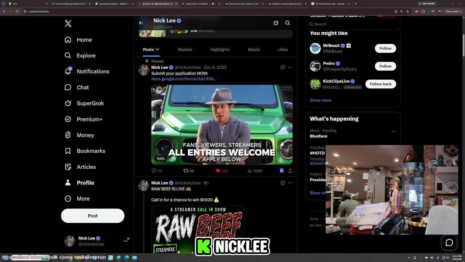The width and height of the screenshot is (465, 262).
Task: Open Bookmarks from the sidebar
Action: point(85,151)
